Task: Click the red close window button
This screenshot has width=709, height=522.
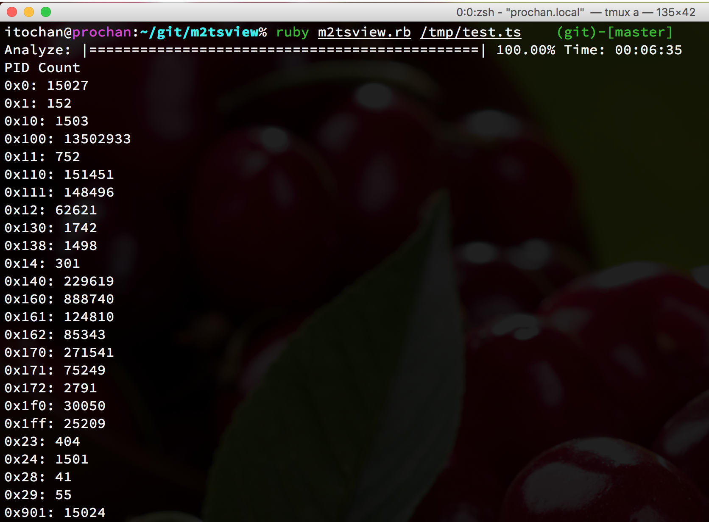Action: (12, 12)
